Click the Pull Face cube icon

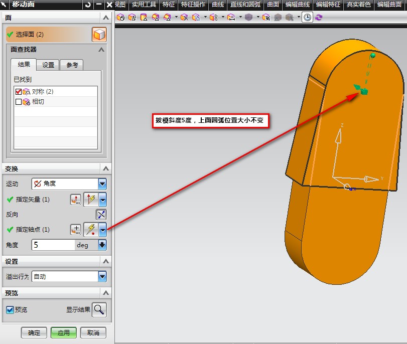[132, 18]
